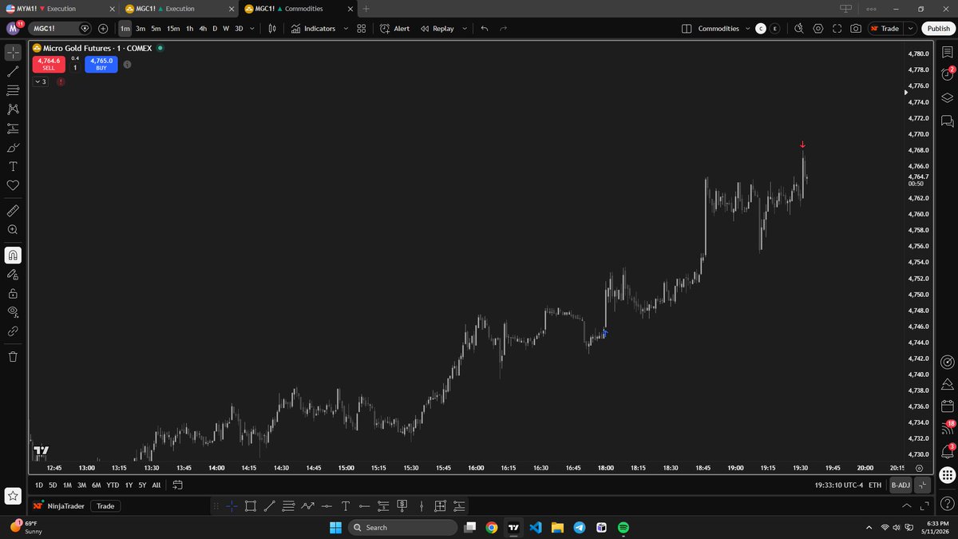Select the text annotation tool
The width and height of the screenshot is (958, 539).
coord(13,166)
